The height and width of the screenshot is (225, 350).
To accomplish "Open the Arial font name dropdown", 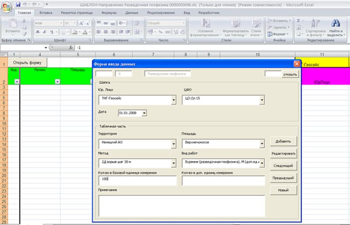I will pyautogui.click(x=61, y=23).
